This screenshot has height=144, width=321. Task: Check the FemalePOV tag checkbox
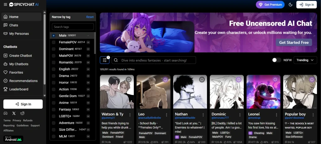point(54,42)
